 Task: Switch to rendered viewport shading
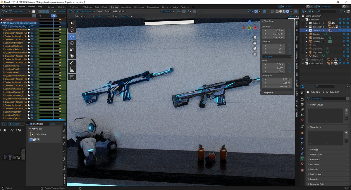point(287,11)
